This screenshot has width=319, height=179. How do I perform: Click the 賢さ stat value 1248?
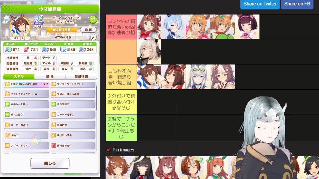(89, 50)
